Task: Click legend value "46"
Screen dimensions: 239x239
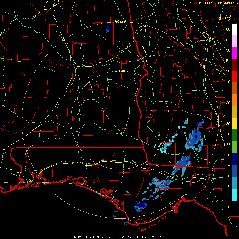Action: [x=228, y=82]
